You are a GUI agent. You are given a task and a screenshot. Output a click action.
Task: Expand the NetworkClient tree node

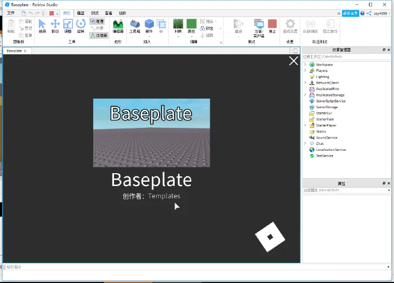pyautogui.click(x=305, y=83)
